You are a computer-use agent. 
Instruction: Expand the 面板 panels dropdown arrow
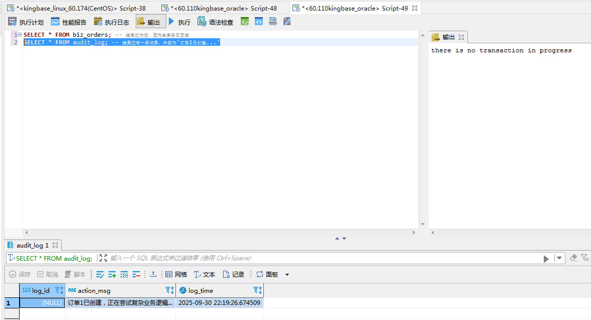287,275
